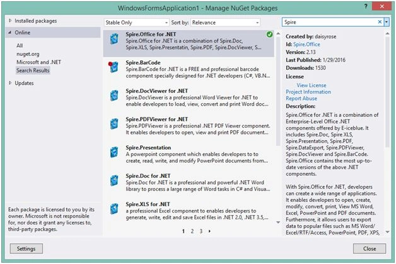The height and width of the screenshot is (264, 396).
Task: Collapse the Online node
Action: pyautogui.click(x=10, y=33)
